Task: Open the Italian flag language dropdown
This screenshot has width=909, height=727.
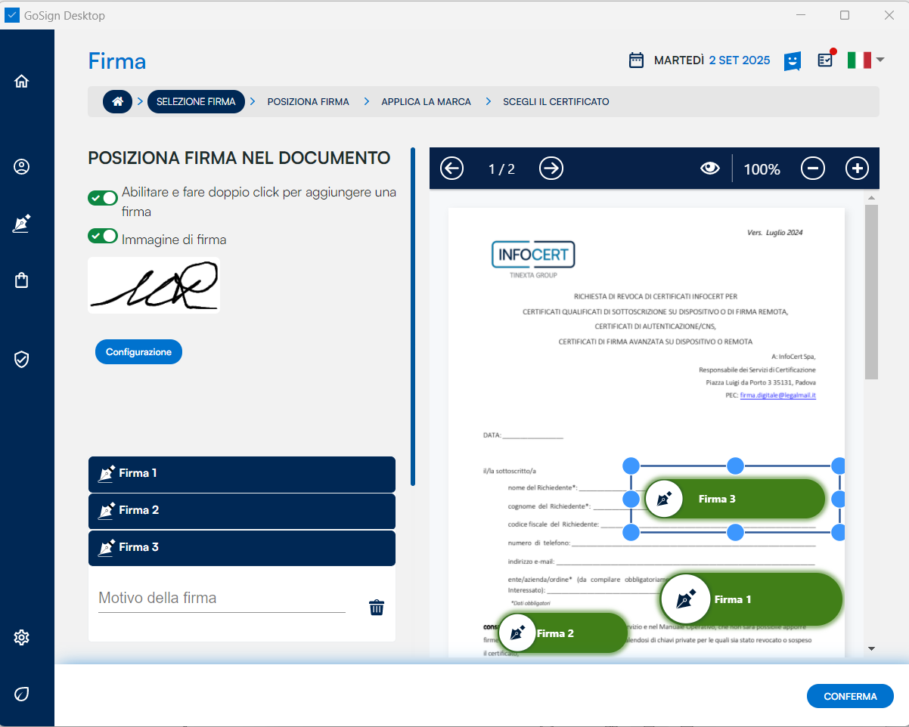Action: point(865,60)
